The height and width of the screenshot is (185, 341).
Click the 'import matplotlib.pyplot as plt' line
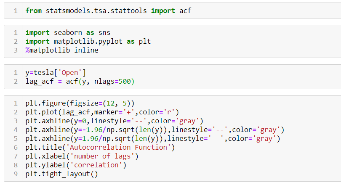pyautogui.click(x=88, y=41)
